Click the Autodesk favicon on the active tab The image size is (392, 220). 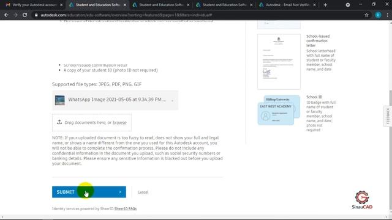(71, 5)
